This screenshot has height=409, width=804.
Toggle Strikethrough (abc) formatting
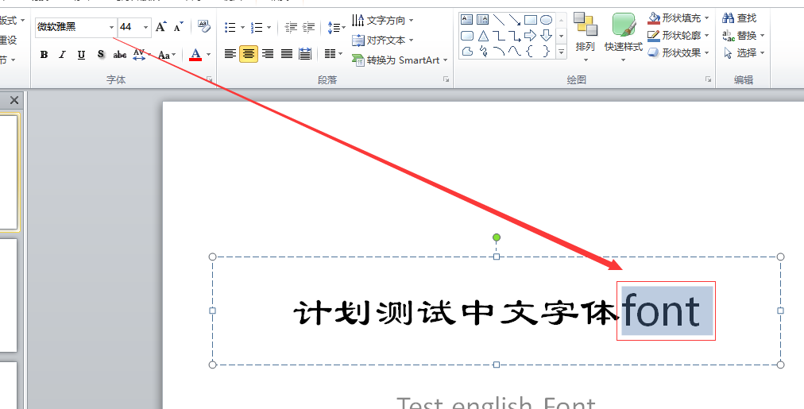point(119,55)
